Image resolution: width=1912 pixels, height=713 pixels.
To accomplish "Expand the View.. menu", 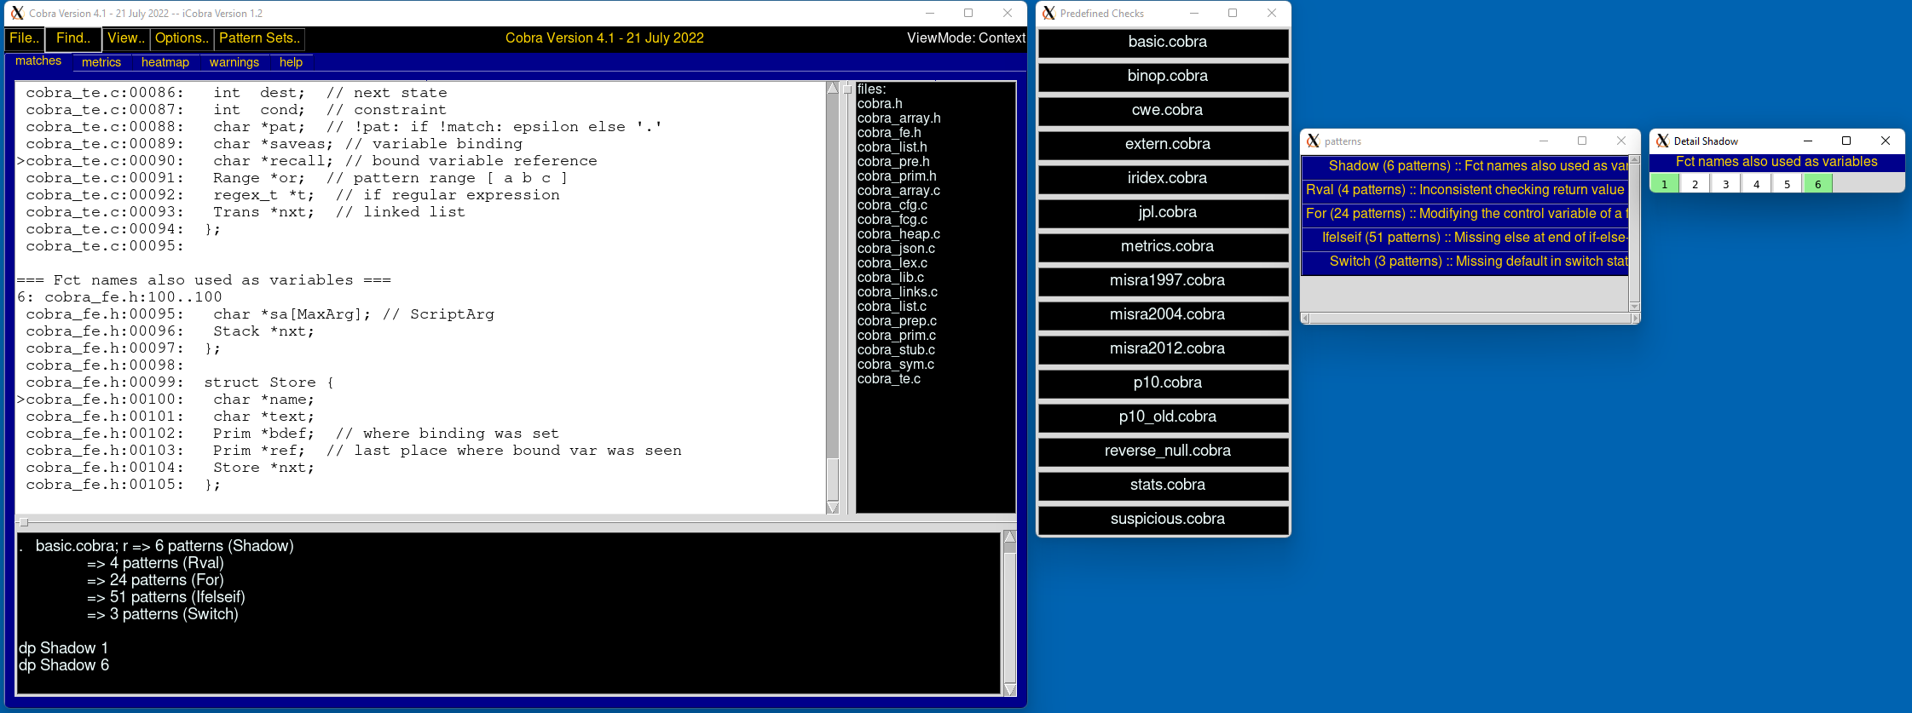I will (126, 38).
